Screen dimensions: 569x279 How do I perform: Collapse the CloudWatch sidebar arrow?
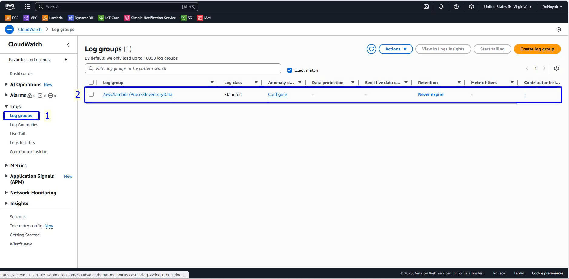(68, 45)
